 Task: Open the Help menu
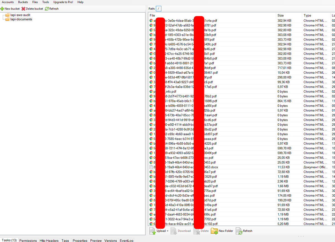pos(80,2)
